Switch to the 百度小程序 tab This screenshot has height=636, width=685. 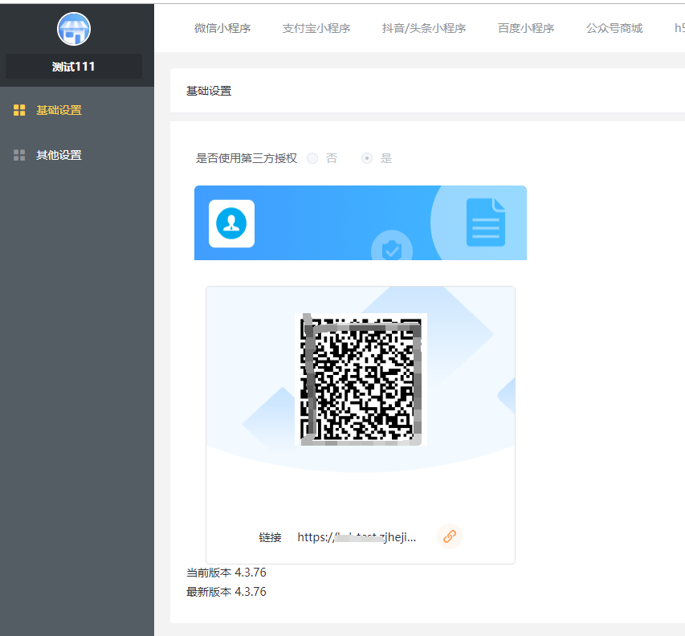tap(526, 28)
